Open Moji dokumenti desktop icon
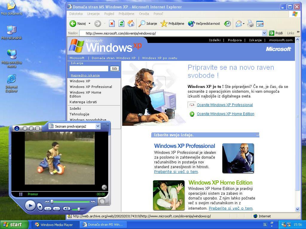 [12, 8]
